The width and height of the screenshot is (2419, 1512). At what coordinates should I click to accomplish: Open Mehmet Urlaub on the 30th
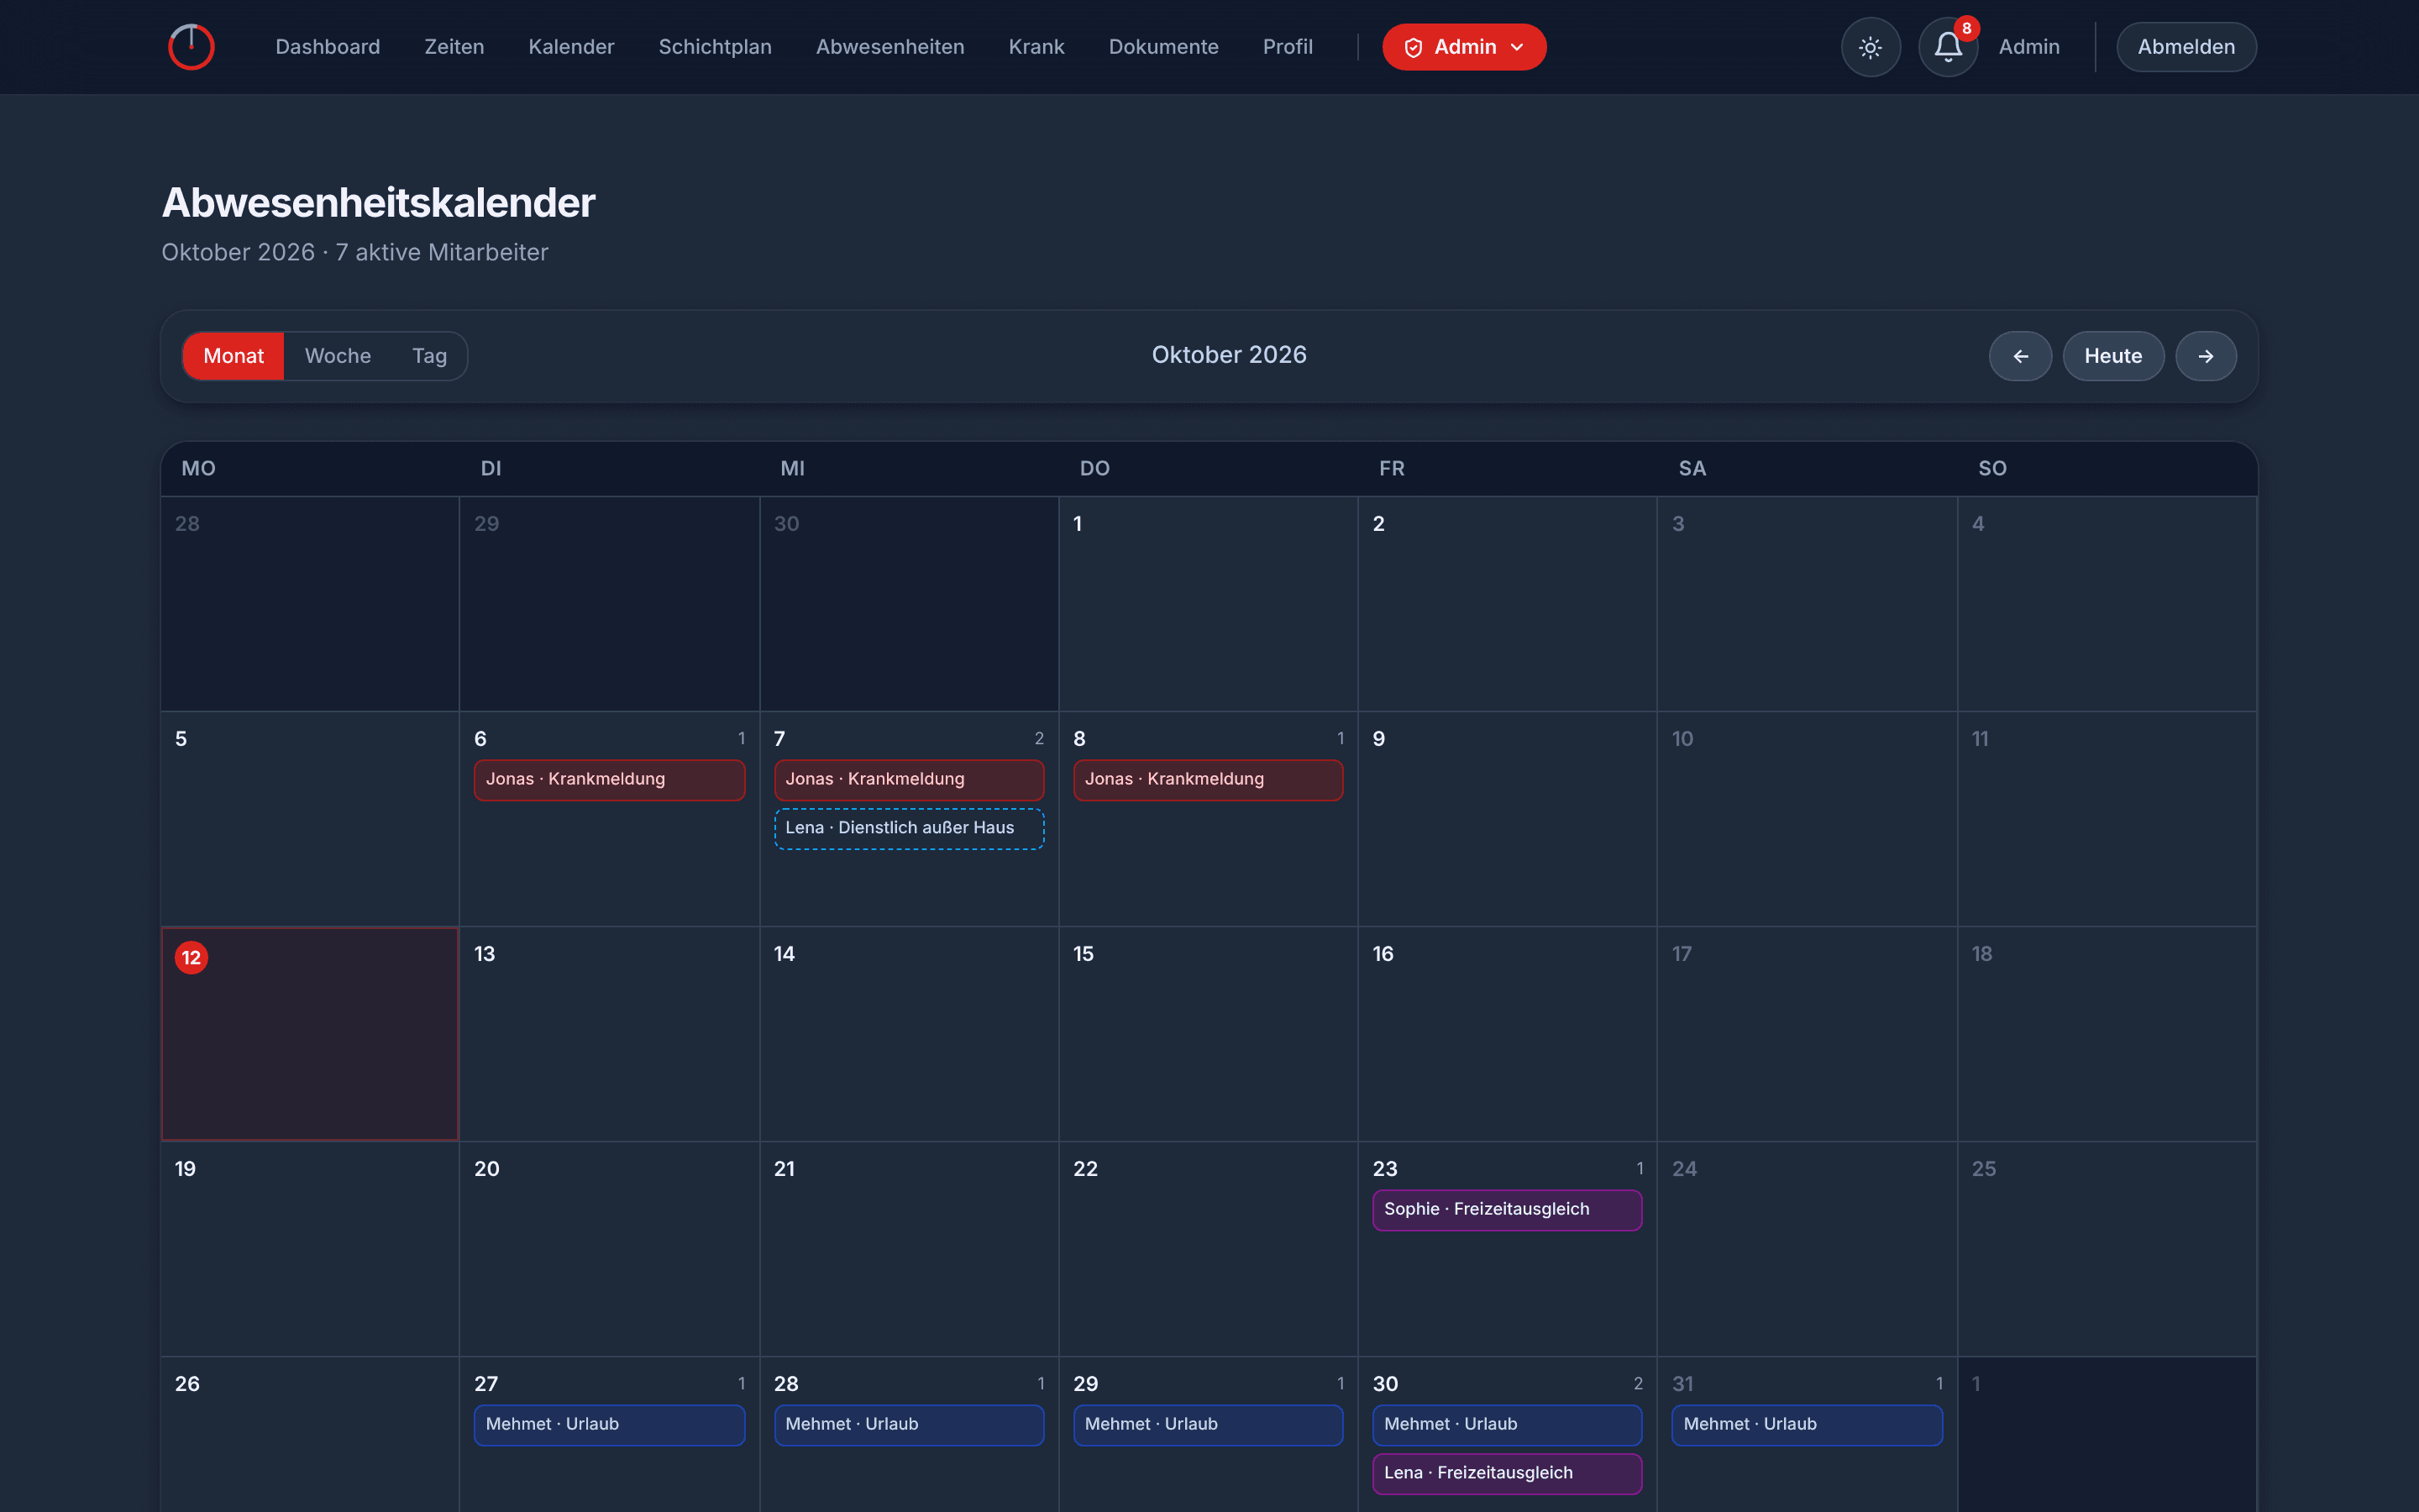[x=1506, y=1425]
